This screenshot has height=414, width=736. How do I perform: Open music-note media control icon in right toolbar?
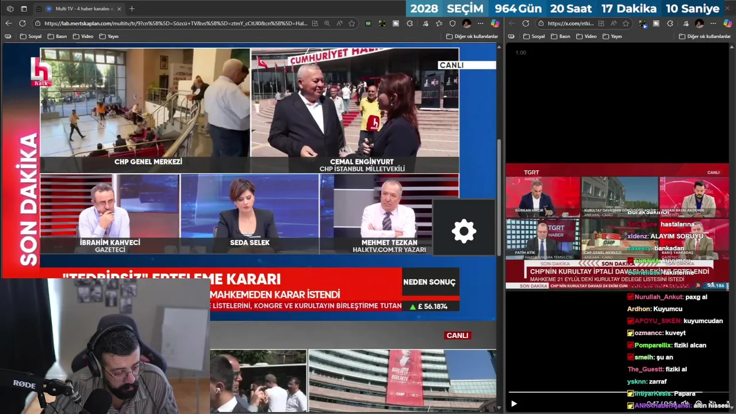[x=685, y=24]
